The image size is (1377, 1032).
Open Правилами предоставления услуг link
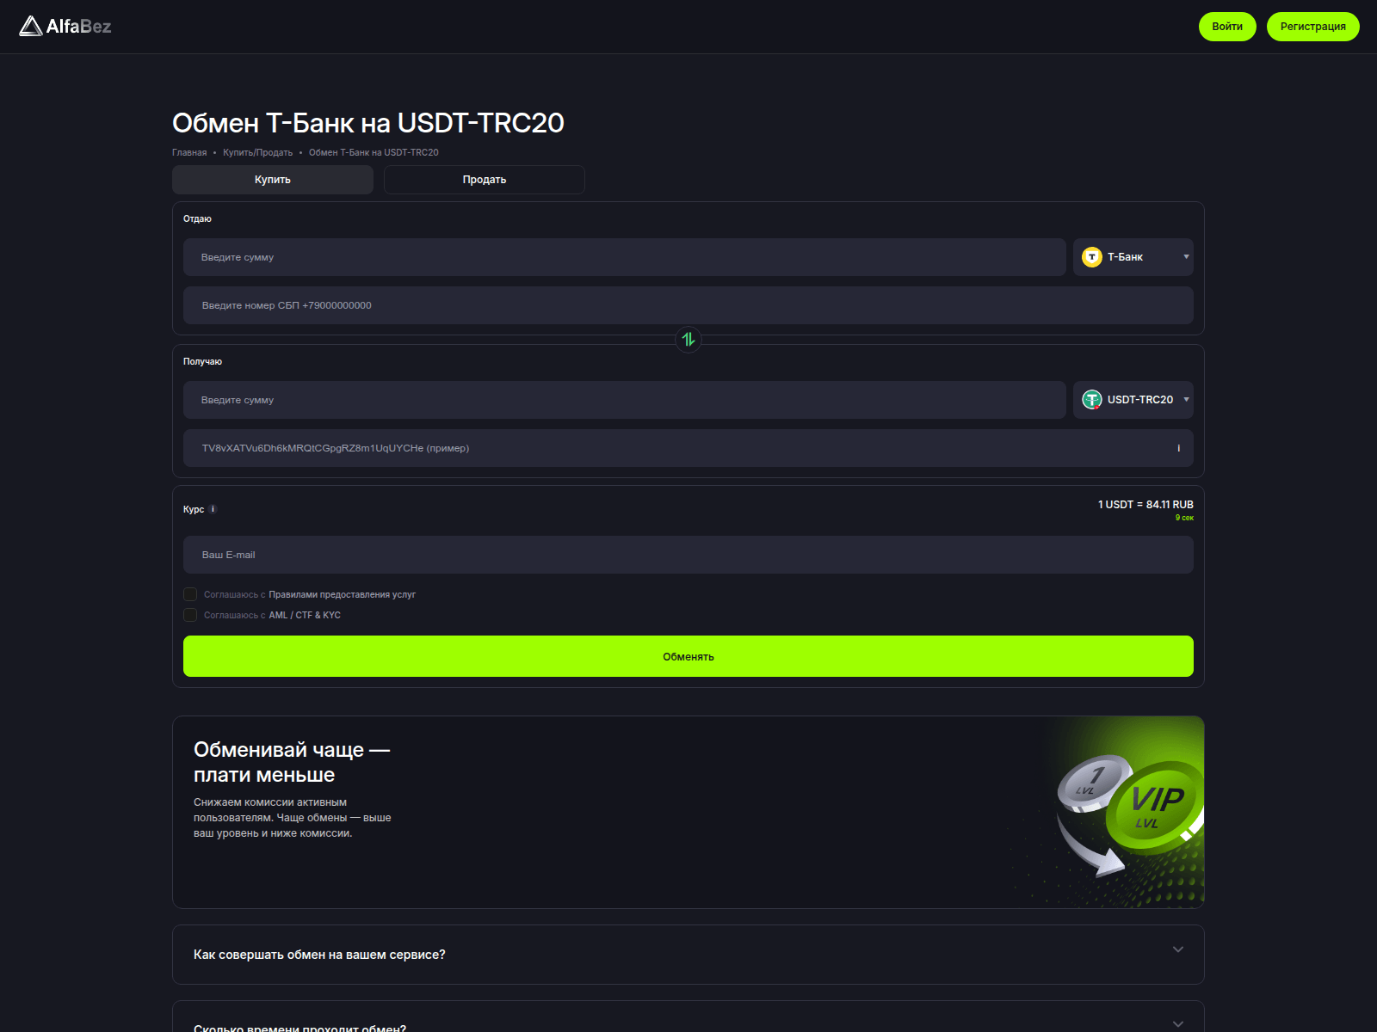point(342,594)
